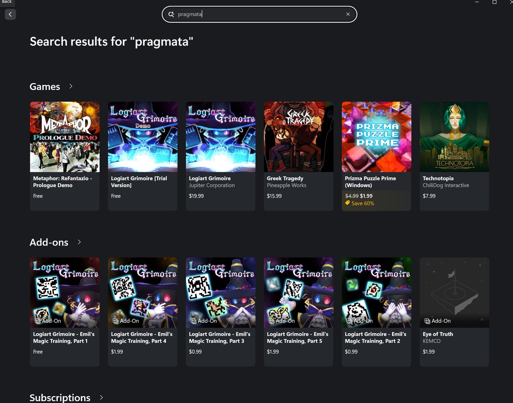Click Eye of Truth title text
The height and width of the screenshot is (403, 513).
click(438, 334)
